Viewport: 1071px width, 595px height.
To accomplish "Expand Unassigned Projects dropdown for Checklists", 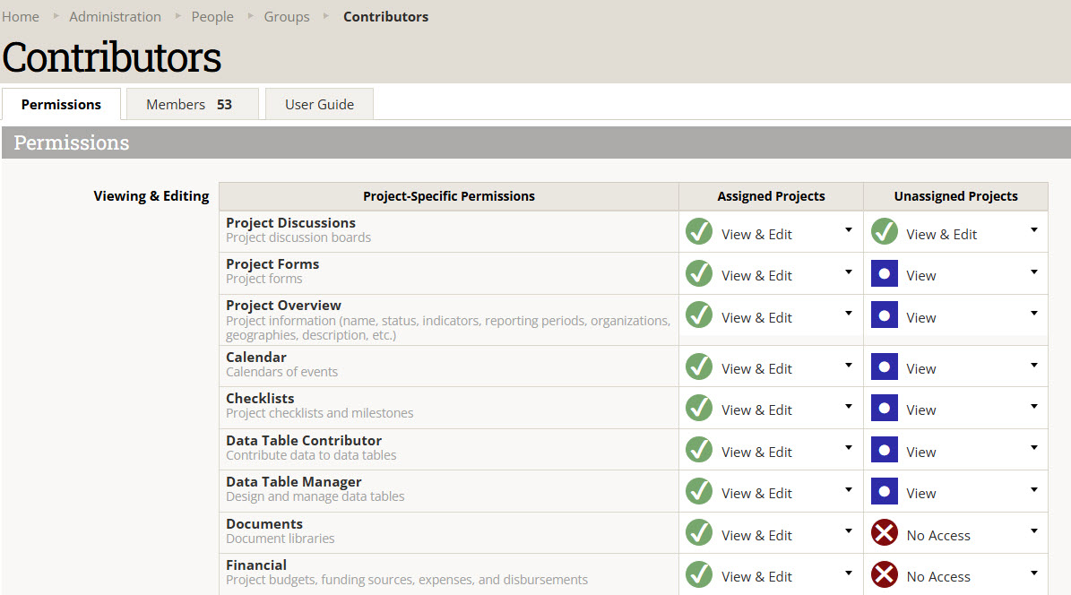I will click(x=1033, y=406).
